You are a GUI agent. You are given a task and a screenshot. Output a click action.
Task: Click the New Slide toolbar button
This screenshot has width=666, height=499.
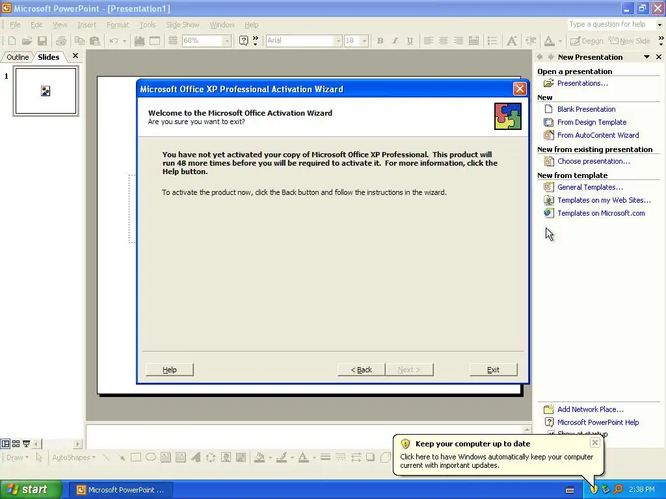629,41
